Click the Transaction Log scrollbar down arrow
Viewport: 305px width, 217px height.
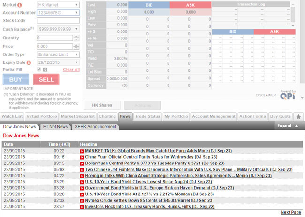coord(293,26)
